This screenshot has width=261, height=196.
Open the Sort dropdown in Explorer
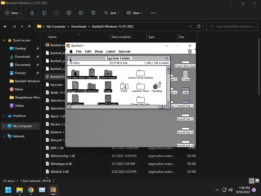point(112,13)
